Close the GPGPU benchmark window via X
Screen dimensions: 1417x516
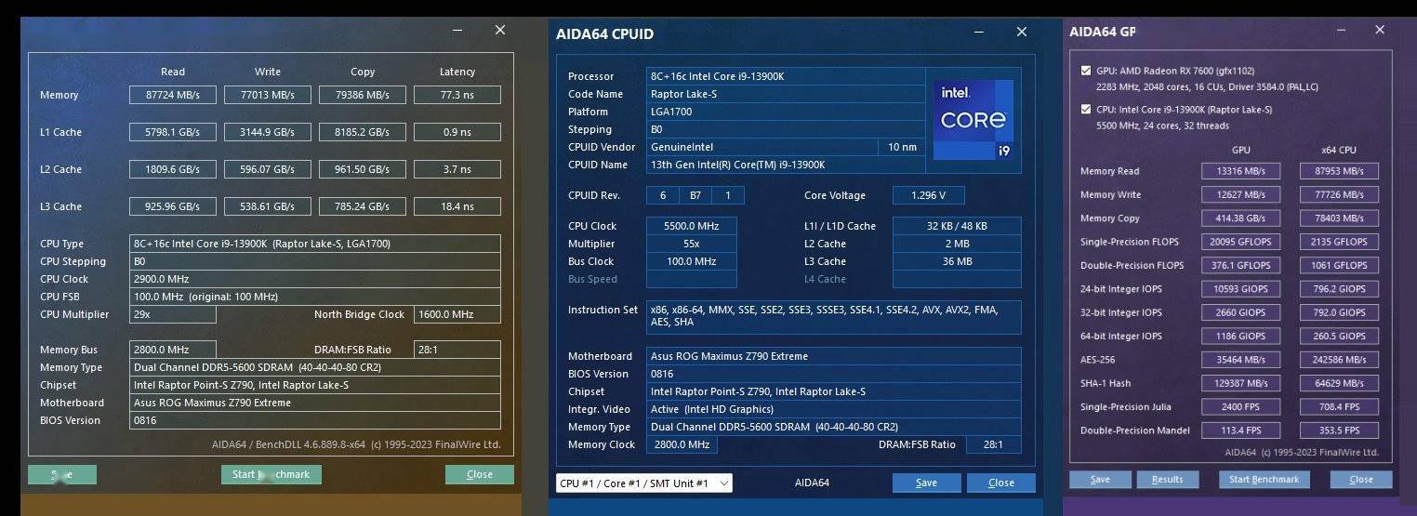click(1379, 30)
